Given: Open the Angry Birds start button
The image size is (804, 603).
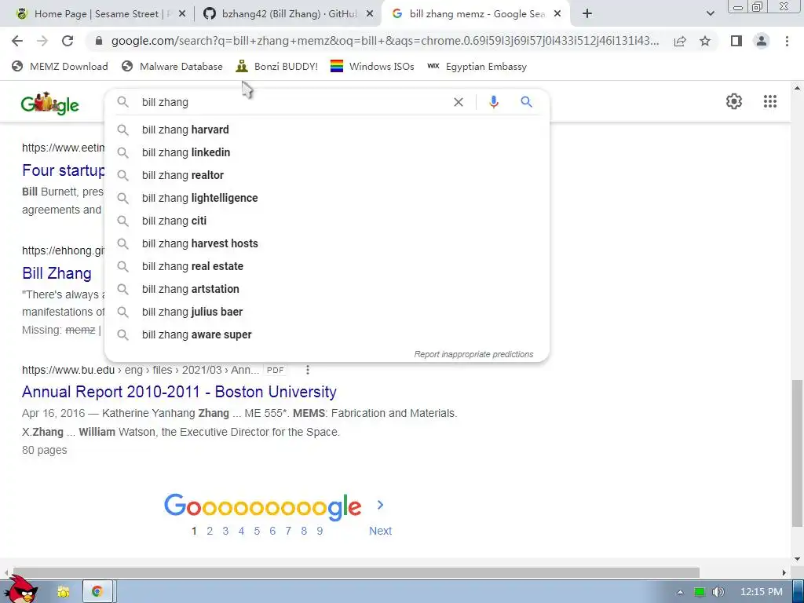Looking at the screenshot, I should 23,589.
